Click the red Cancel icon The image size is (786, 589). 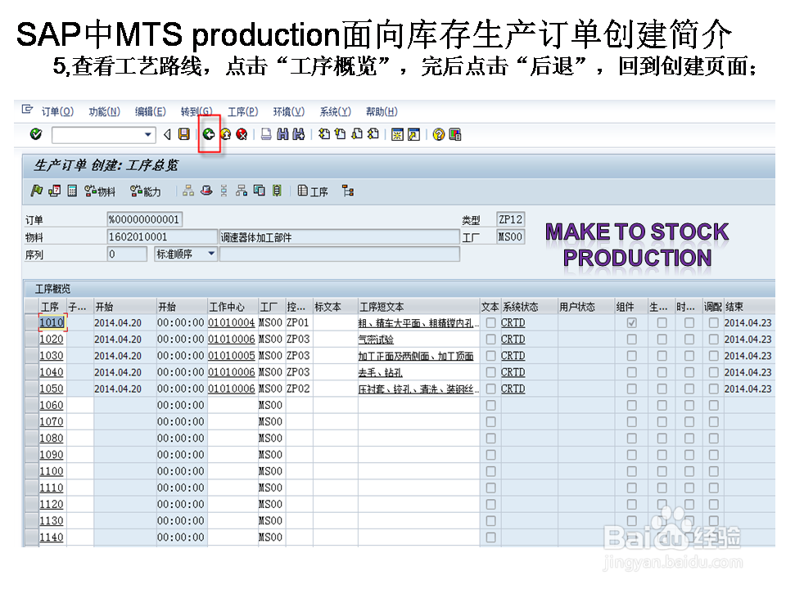[x=242, y=134]
